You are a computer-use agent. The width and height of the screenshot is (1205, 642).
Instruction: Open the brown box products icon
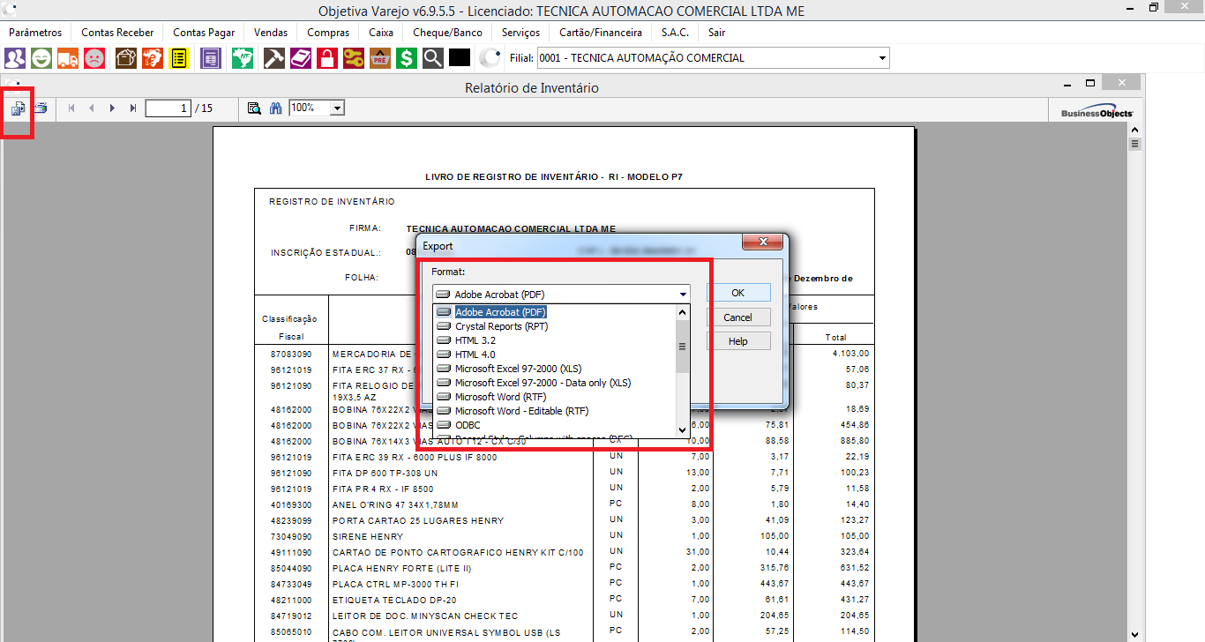pyautogui.click(x=125, y=58)
